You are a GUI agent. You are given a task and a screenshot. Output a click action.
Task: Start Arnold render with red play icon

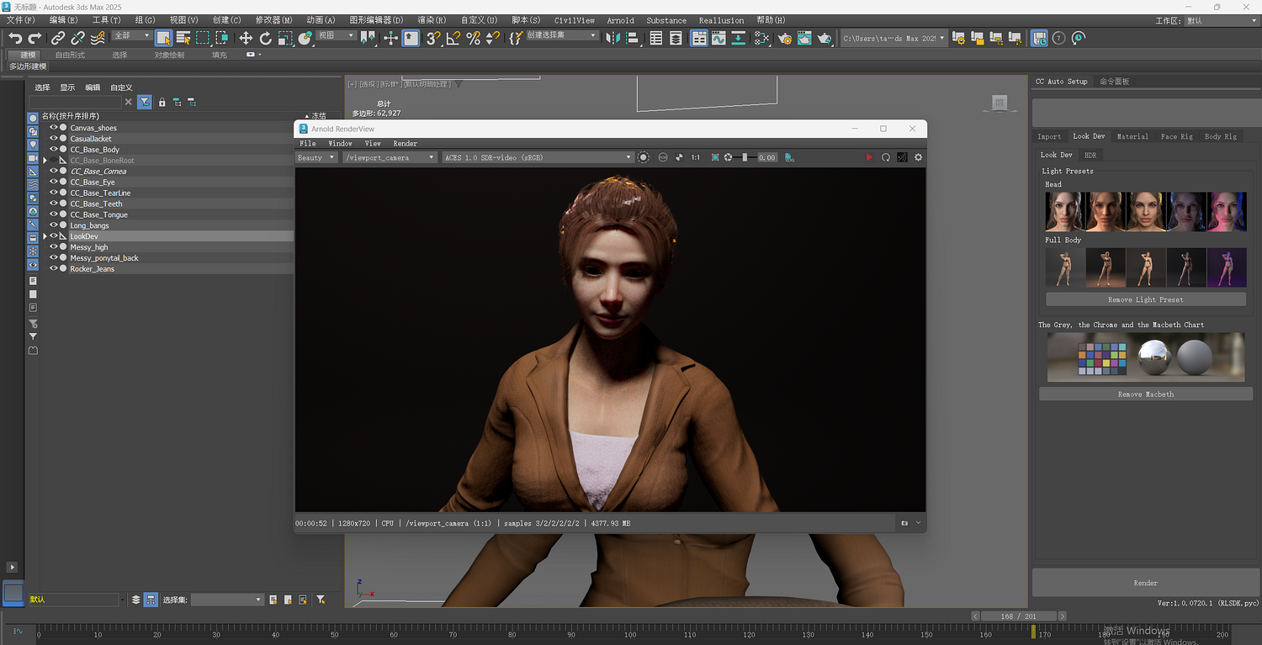[869, 157]
